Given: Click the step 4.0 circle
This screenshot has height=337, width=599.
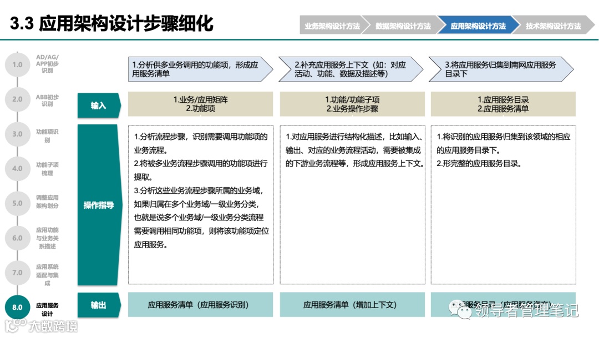Looking at the screenshot, I should point(17,168).
